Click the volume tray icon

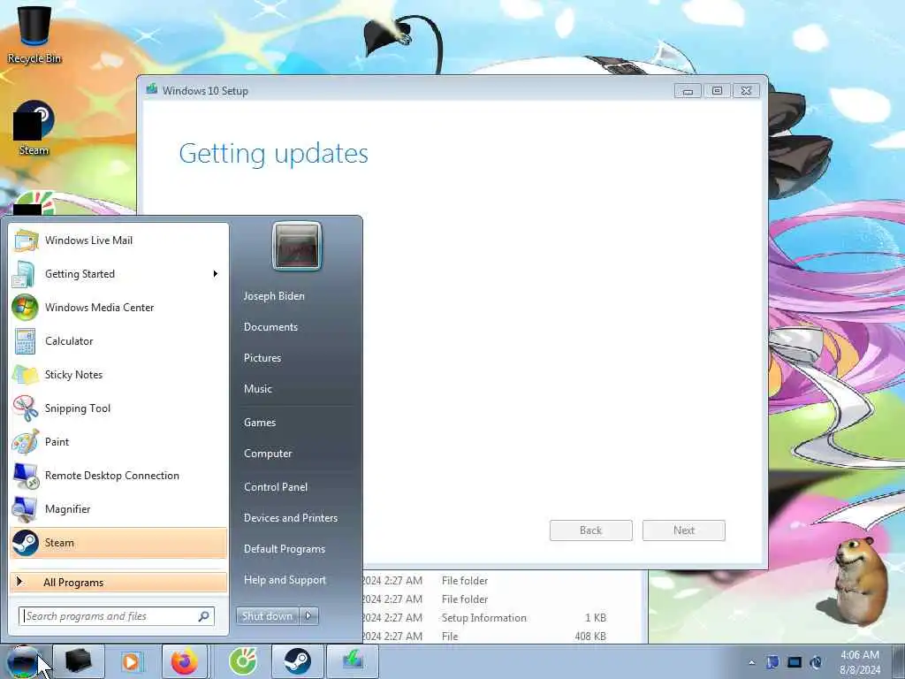click(x=816, y=662)
